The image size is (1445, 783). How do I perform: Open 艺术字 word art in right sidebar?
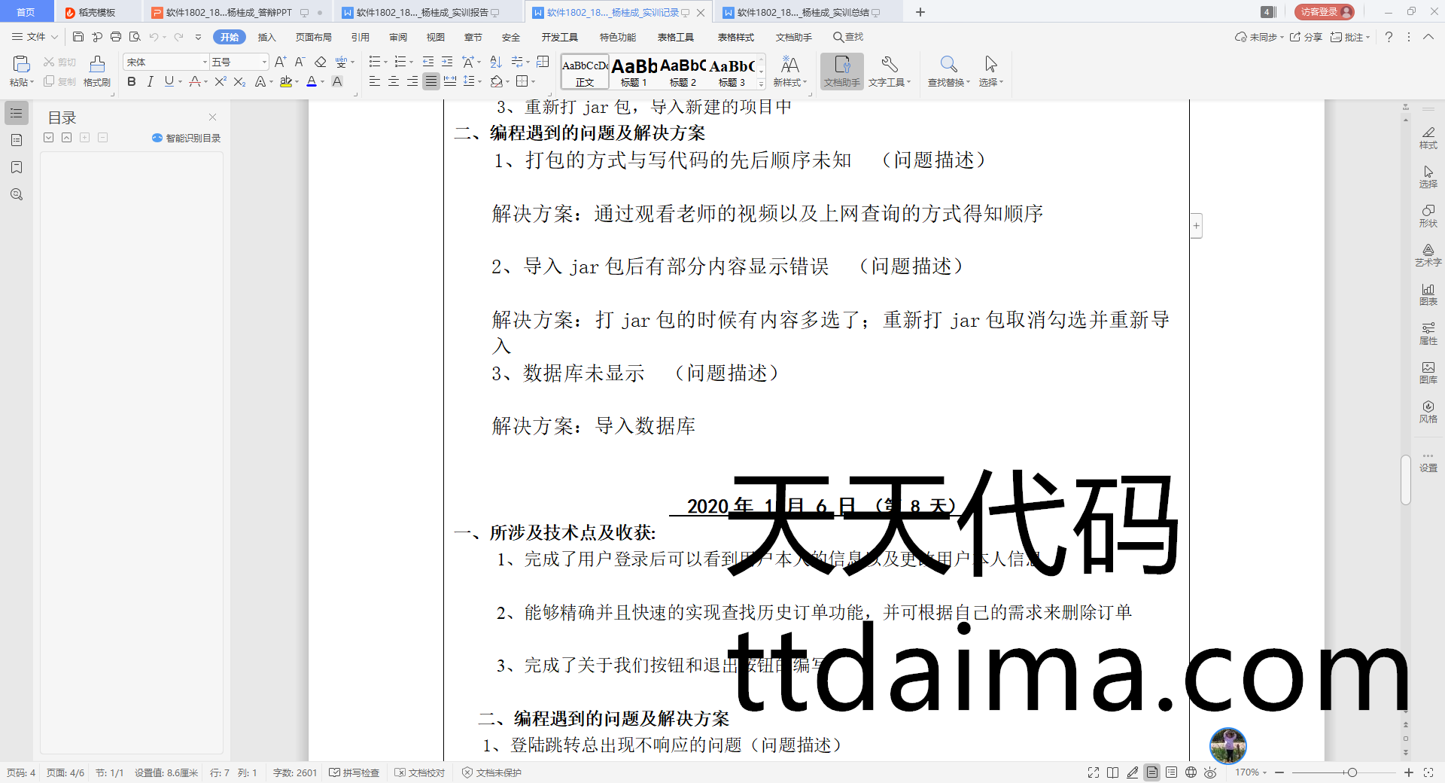[x=1428, y=254]
